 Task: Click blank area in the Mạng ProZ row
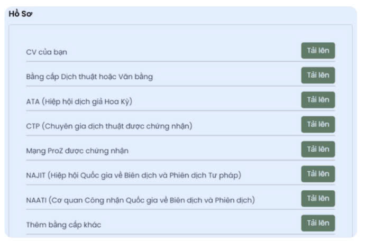(212, 151)
